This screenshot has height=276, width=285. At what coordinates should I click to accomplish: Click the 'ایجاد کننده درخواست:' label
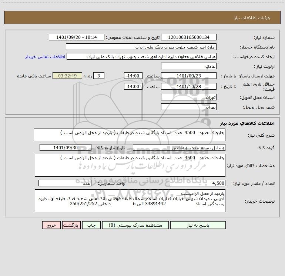[x=254, y=57]
